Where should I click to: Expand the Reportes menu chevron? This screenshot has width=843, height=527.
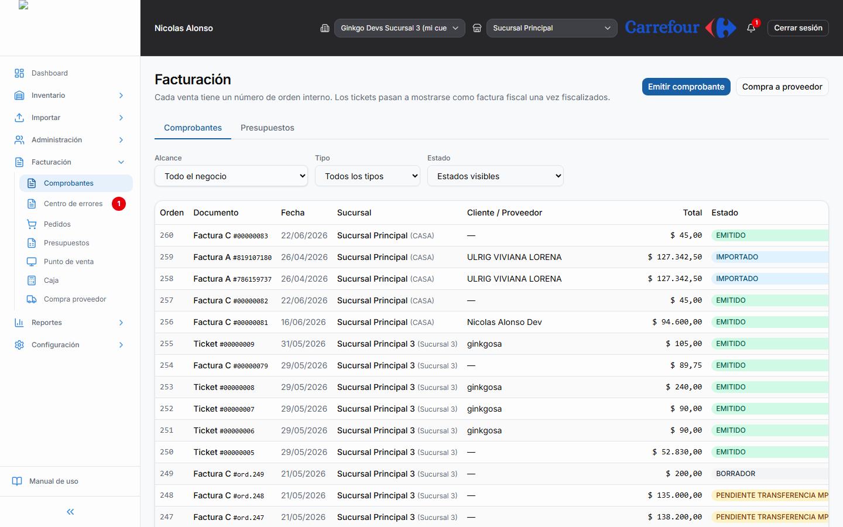tap(121, 323)
